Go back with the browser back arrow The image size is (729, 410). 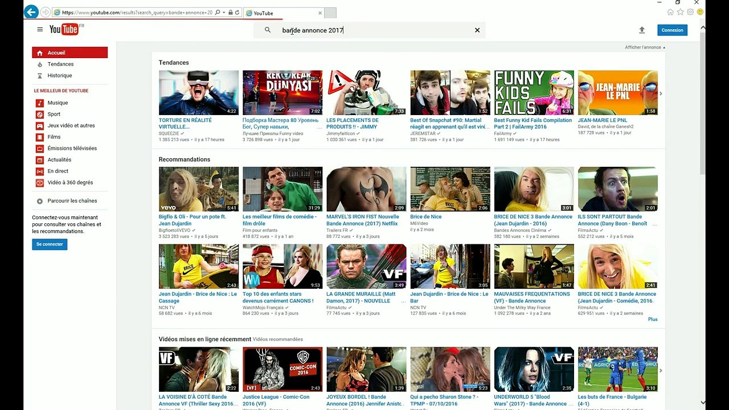point(31,12)
